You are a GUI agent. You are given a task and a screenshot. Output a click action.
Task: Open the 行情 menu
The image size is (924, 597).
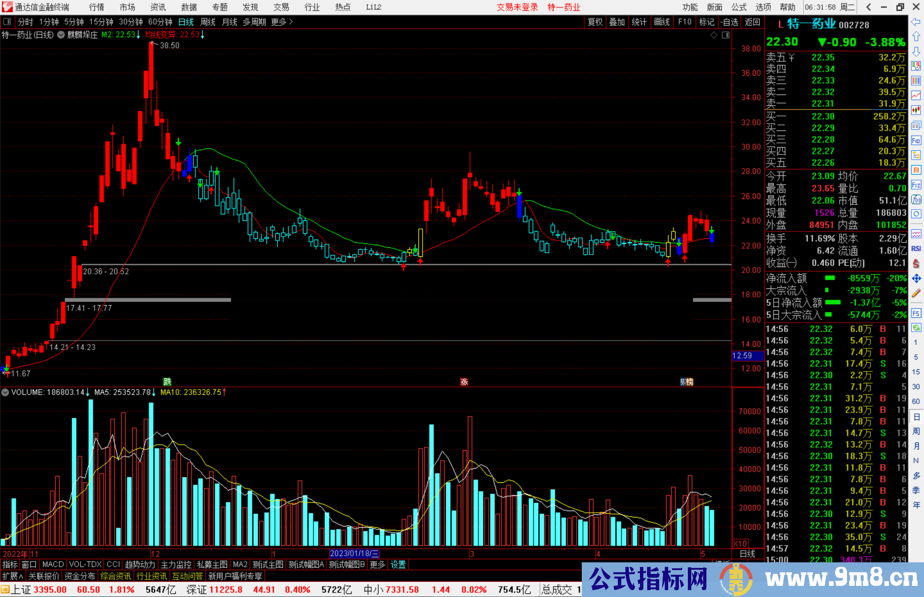(96, 7)
